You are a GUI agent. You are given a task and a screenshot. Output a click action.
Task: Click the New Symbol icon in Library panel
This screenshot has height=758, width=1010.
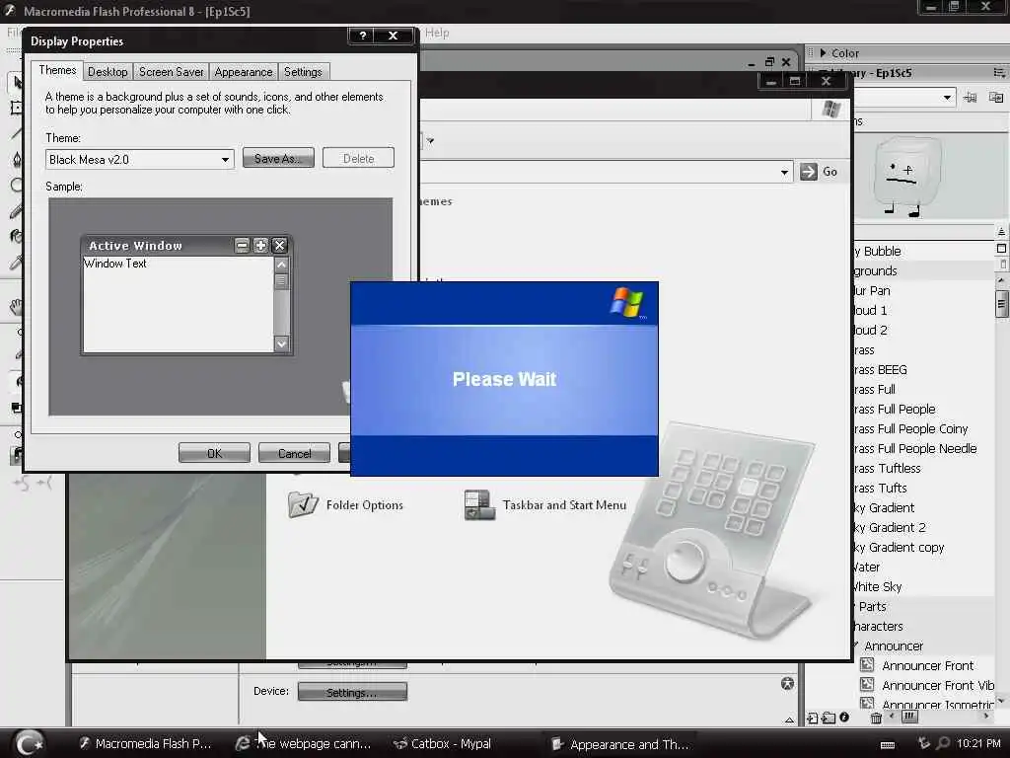(x=813, y=718)
